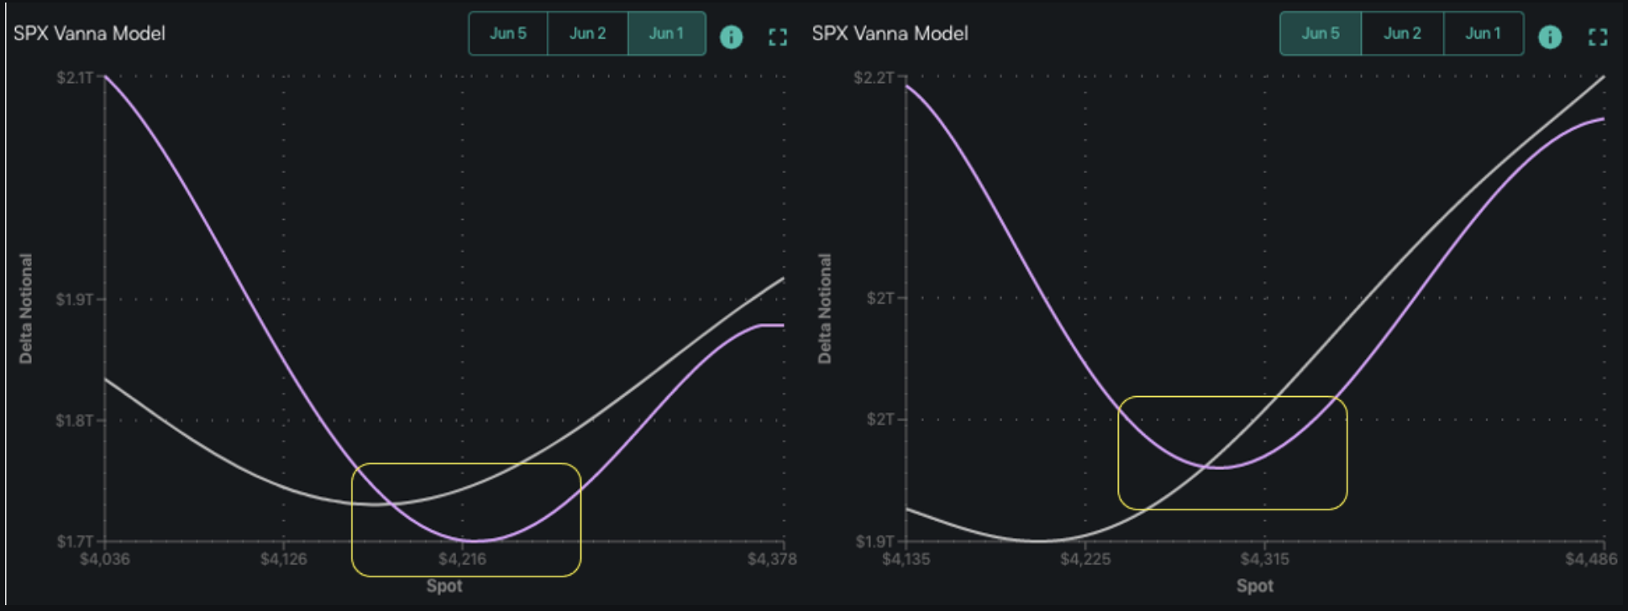This screenshot has height=611, width=1628.
Task: Choose Jun 1 tab in left chart
Action: (x=666, y=34)
